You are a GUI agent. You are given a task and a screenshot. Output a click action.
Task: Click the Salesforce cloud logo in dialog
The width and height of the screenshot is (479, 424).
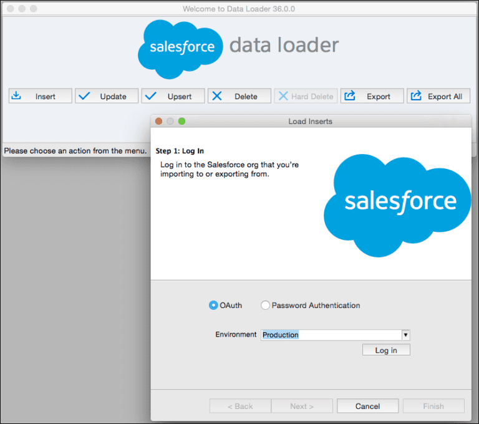click(x=397, y=205)
